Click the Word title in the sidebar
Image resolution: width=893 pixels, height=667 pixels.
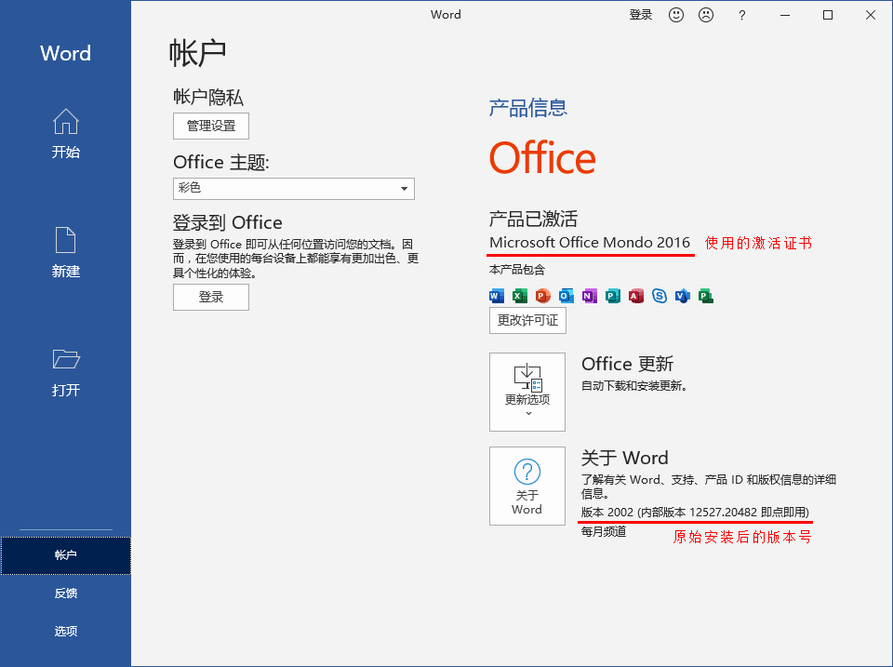[x=65, y=54]
